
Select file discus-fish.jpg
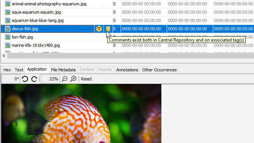click(x=25, y=29)
